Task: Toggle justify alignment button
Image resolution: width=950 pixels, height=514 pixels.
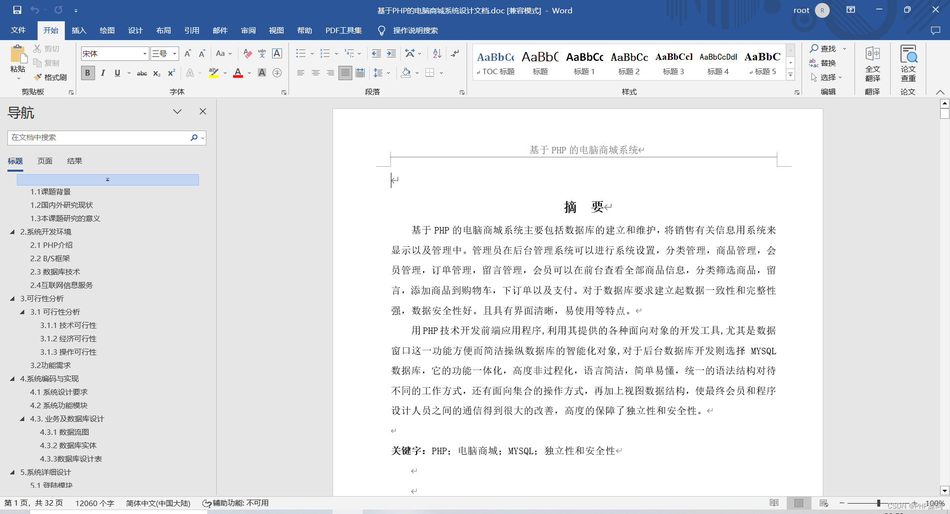Action: [345, 73]
